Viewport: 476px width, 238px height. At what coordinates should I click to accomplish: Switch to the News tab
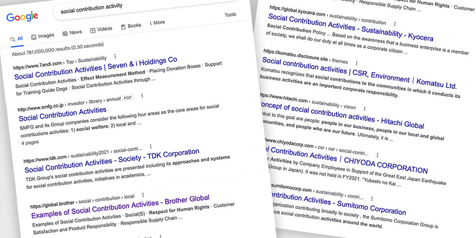point(72,33)
